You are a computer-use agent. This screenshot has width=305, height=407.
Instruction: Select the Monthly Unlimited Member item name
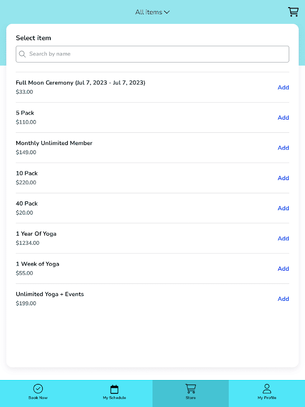click(x=54, y=143)
